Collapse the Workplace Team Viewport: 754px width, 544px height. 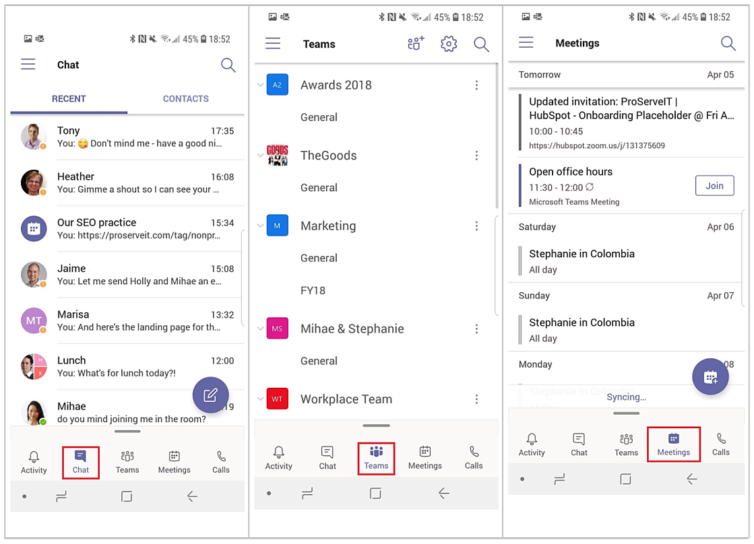[260, 399]
